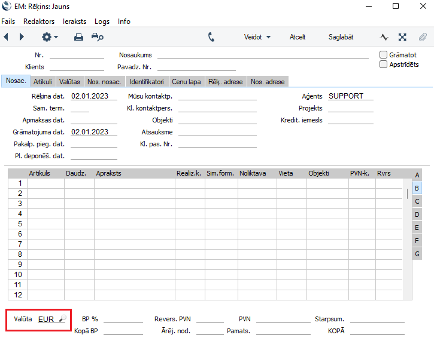The image size is (434, 344).
Task: Click the fullscreen expand icon
Action: 403,37
